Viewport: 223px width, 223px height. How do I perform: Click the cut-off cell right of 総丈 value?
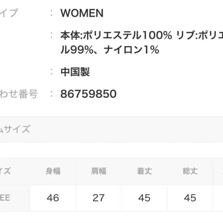218,198
